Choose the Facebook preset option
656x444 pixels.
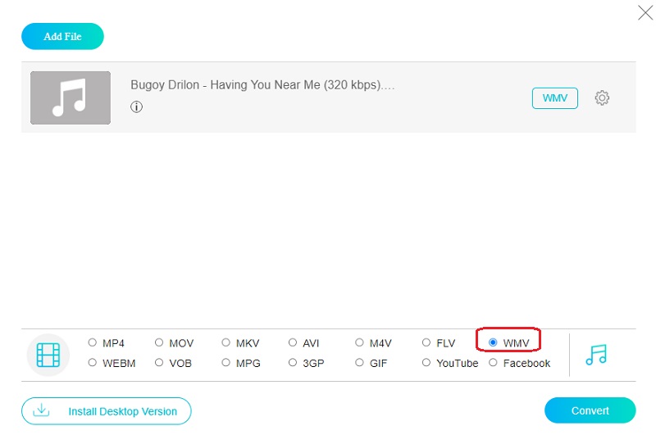493,363
